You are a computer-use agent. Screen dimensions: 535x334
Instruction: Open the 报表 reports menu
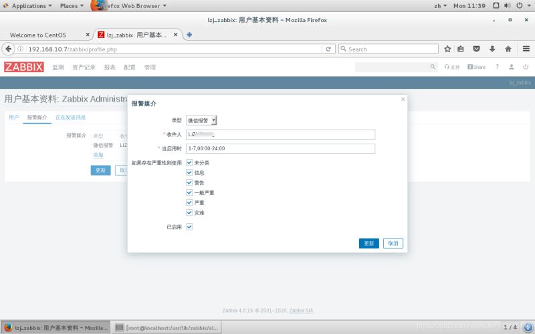(x=110, y=67)
